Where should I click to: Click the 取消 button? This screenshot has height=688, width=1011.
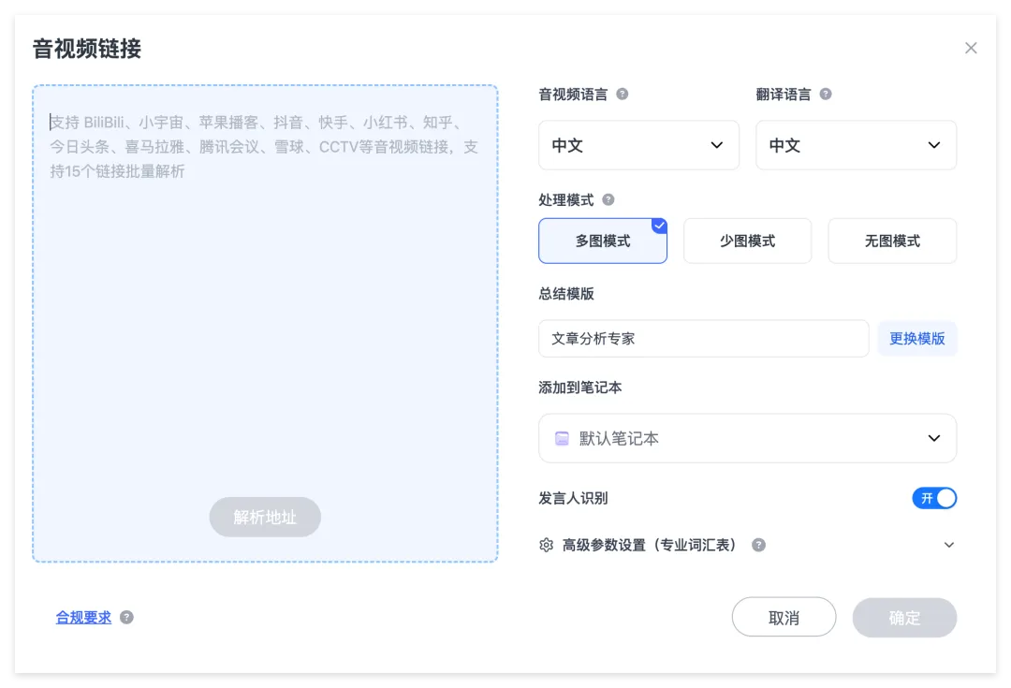coord(784,617)
